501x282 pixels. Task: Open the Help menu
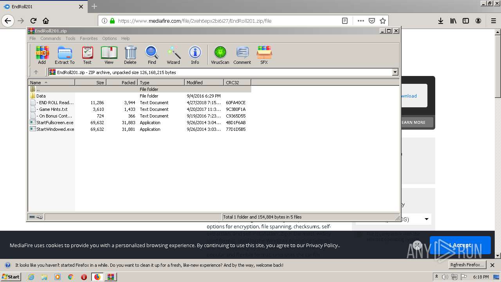click(125, 38)
